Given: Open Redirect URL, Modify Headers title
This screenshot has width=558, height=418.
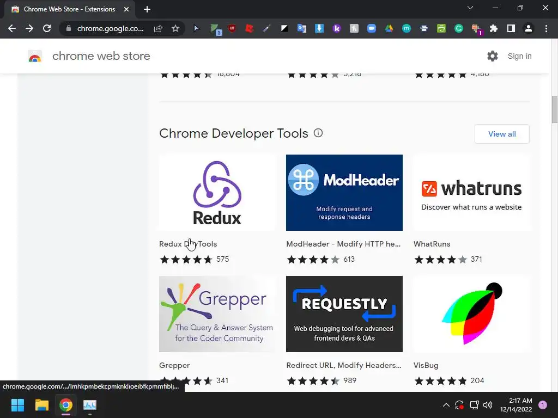Looking at the screenshot, I should pyautogui.click(x=344, y=365).
